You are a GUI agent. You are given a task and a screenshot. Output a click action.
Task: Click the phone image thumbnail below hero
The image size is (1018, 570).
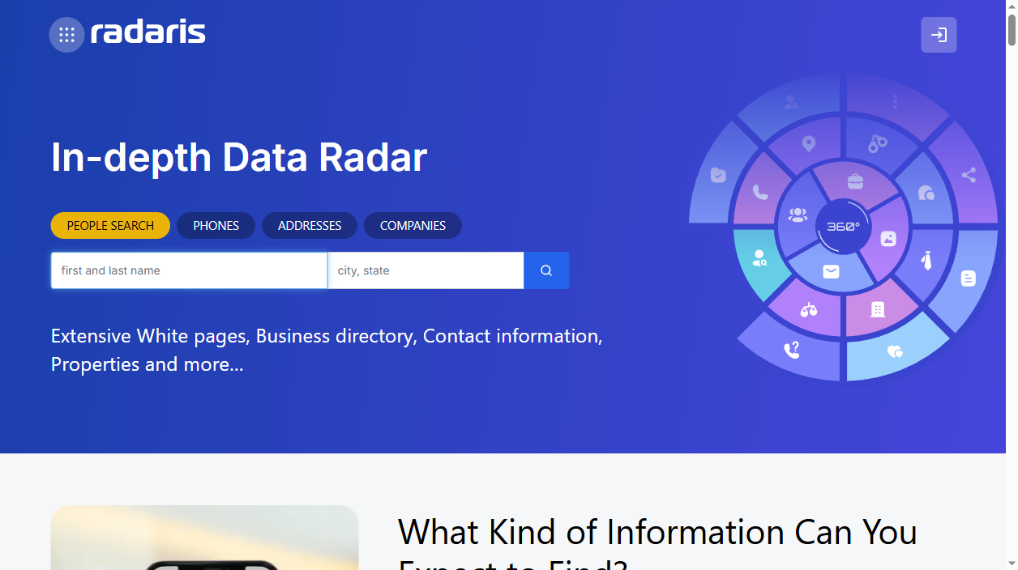pos(204,538)
